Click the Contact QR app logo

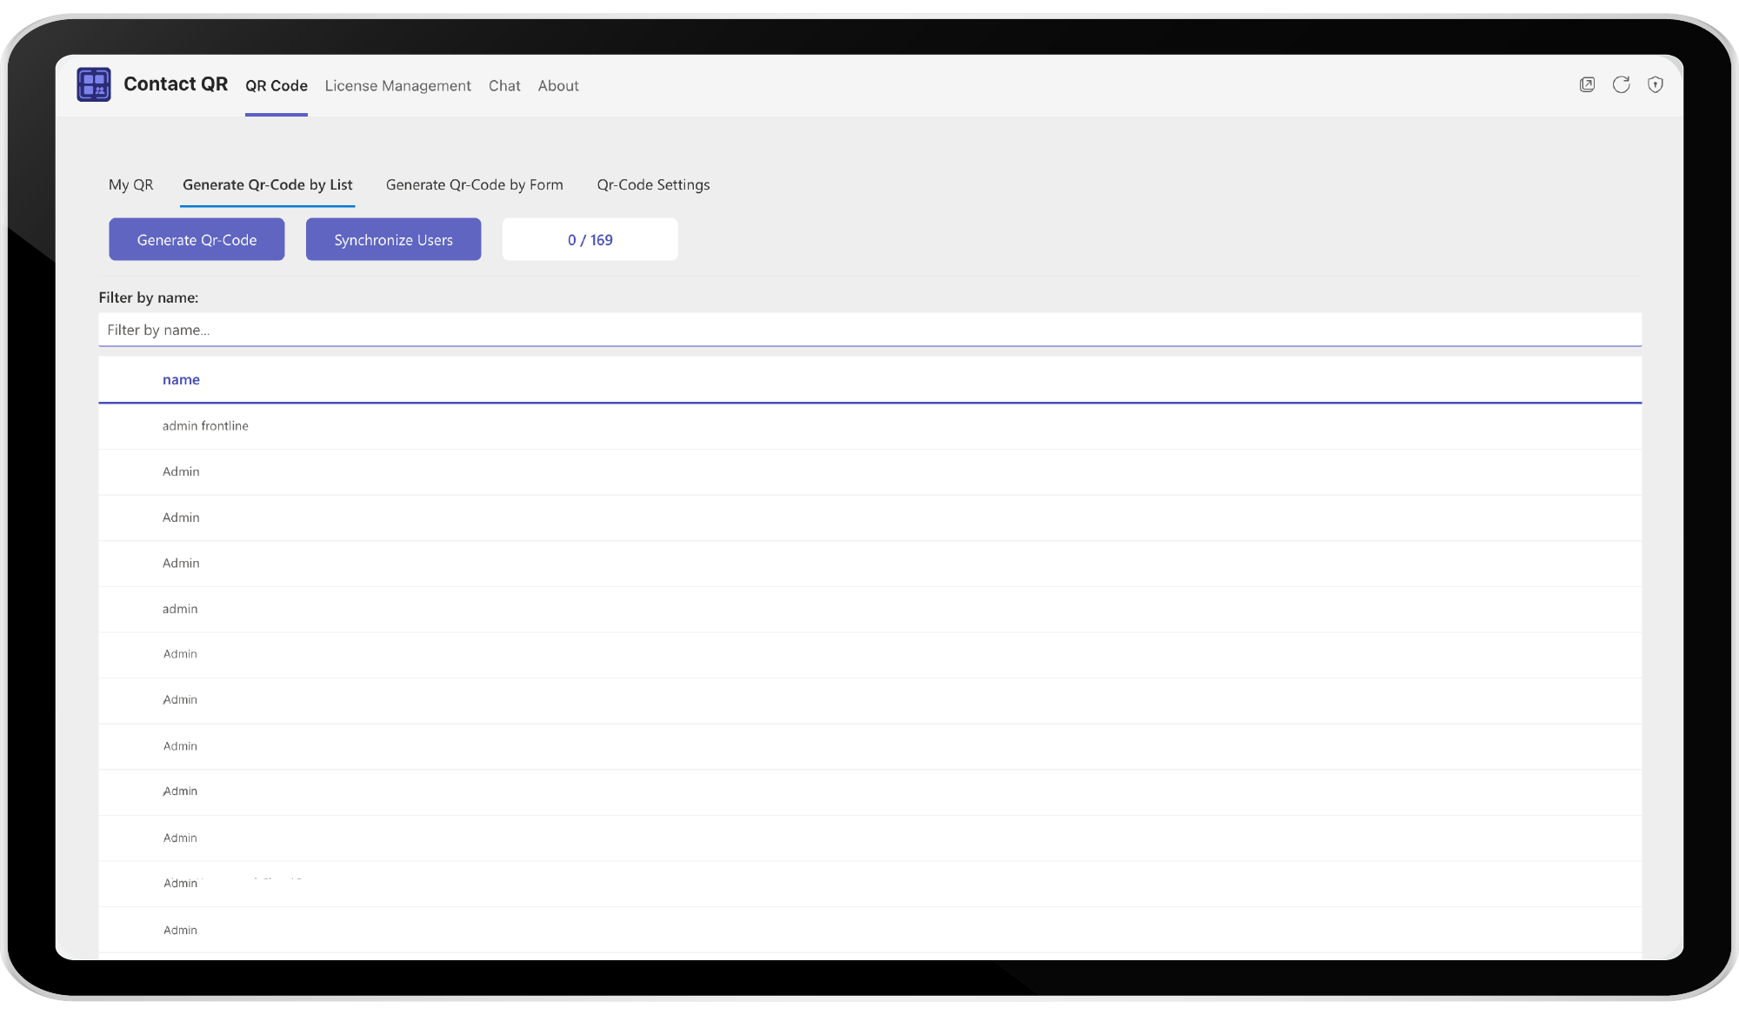click(x=93, y=84)
